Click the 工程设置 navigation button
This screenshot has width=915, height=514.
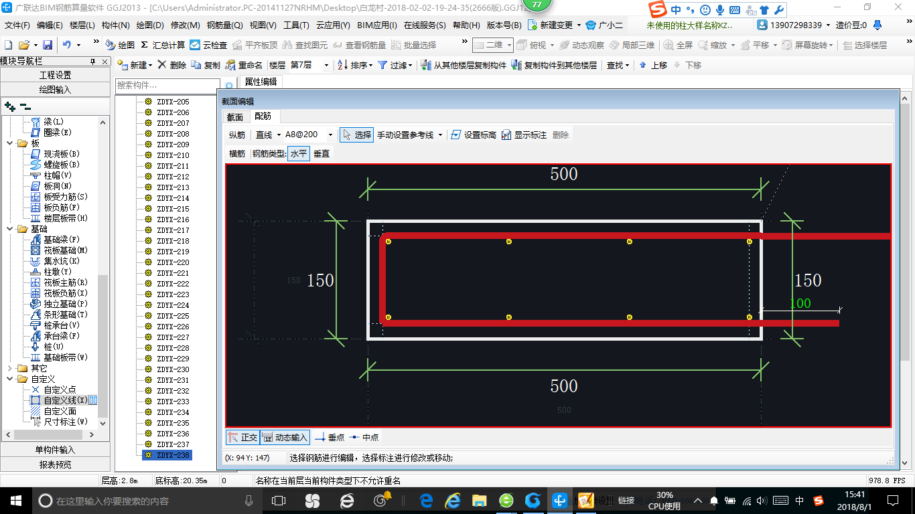(55, 75)
